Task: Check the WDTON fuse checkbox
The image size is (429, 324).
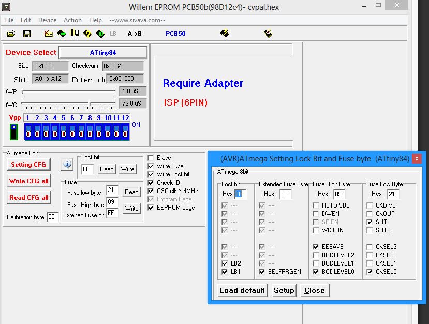Action: tap(316, 230)
